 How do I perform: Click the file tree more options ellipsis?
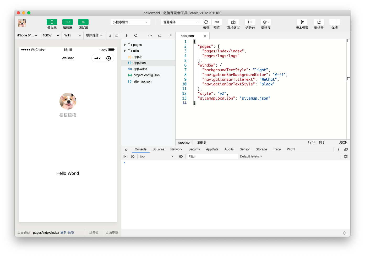150,36
